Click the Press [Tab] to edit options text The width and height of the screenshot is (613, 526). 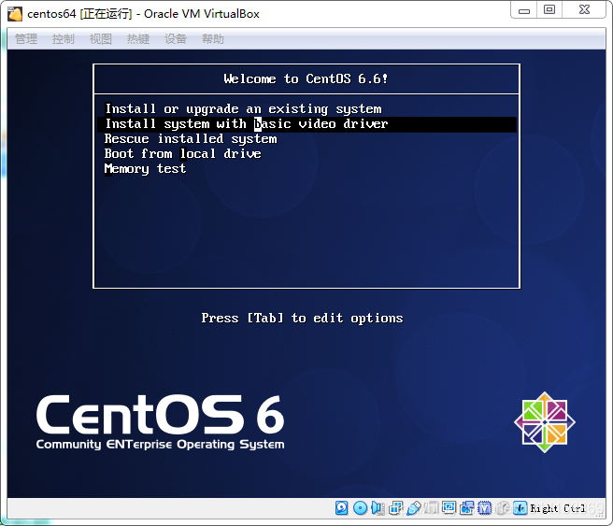302,318
